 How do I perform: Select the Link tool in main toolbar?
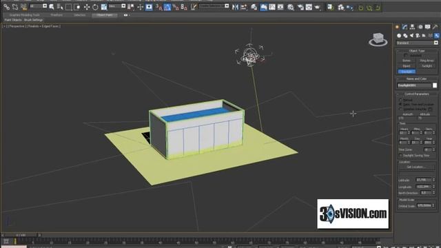tap(6, 7)
